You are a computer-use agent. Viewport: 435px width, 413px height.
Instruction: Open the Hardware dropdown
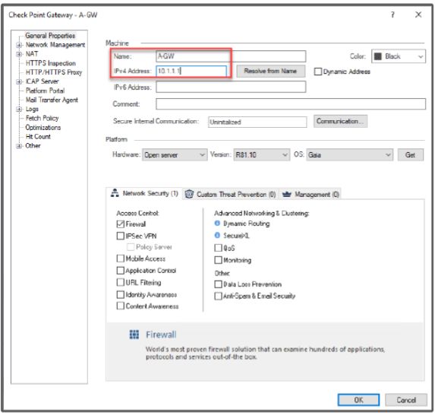175,155
